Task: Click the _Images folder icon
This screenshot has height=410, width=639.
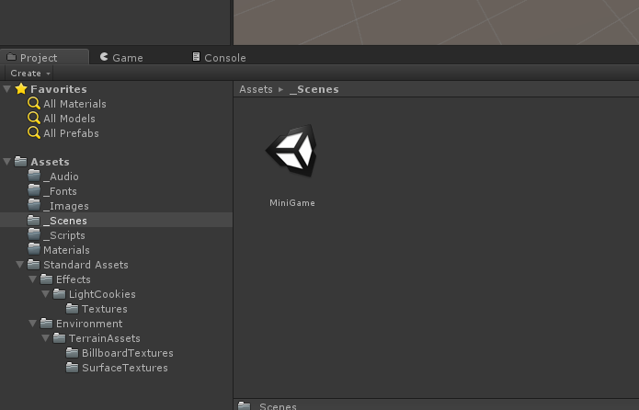Action: pos(34,205)
